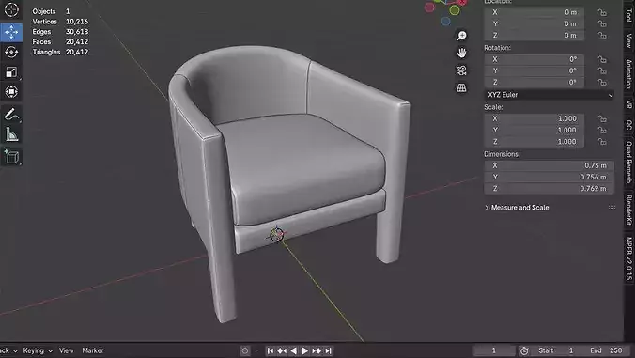Click the Location X field
The width and height of the screenshot is (635, 358).
(534, 12)
